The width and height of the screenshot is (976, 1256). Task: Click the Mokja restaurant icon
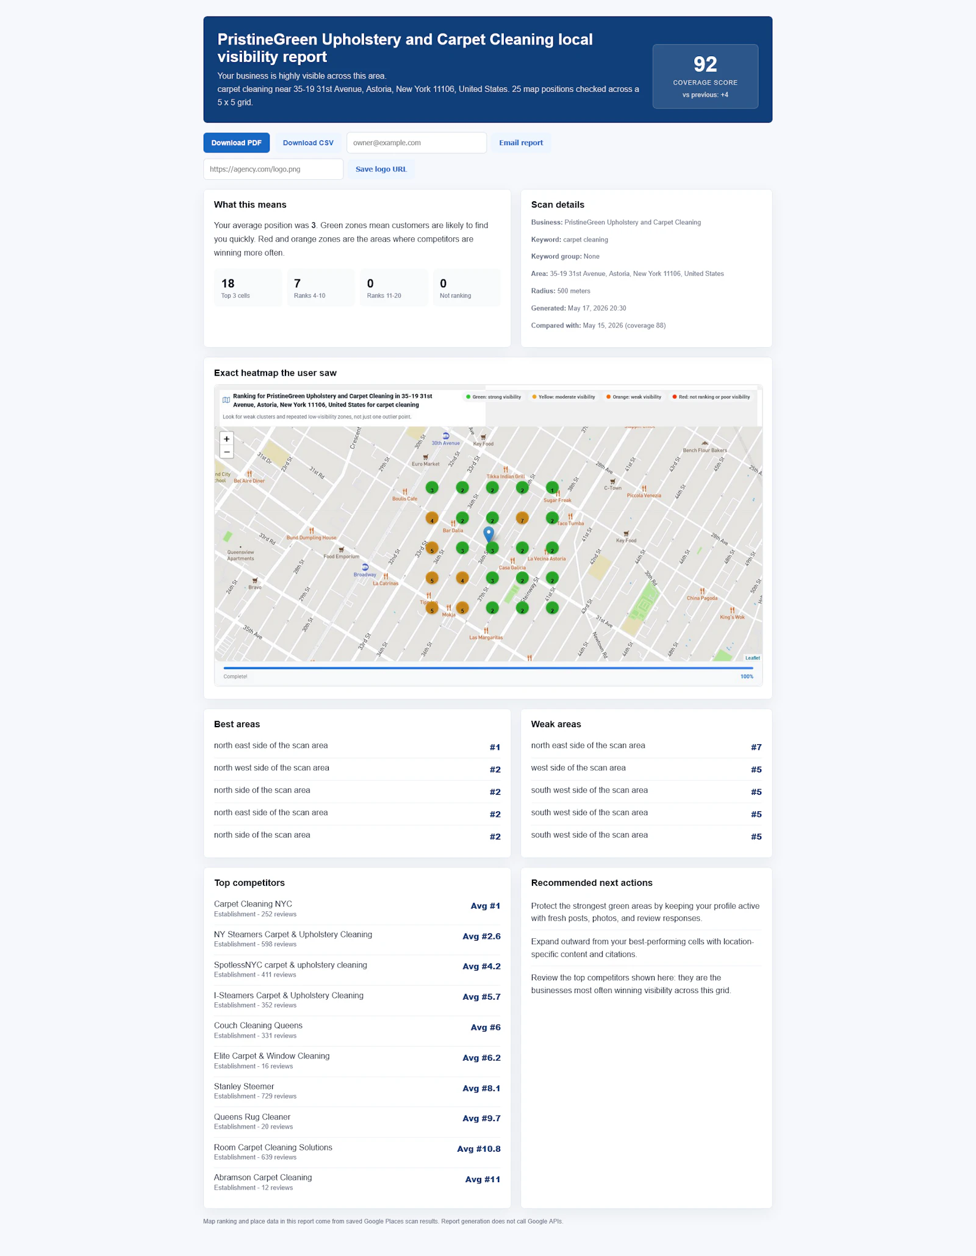click(x=449, y=608)
